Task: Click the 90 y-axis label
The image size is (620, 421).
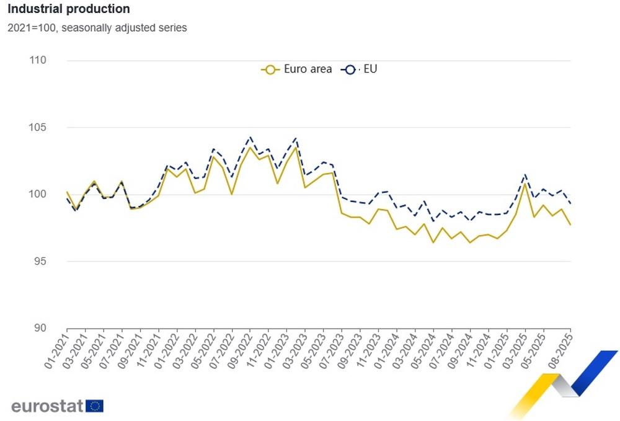Action: tap(41, 329)
